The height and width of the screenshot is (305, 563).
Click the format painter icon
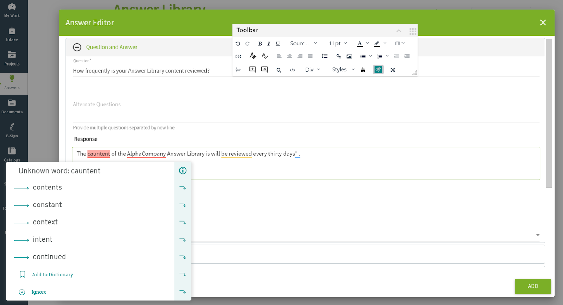[x=253, y=56]
